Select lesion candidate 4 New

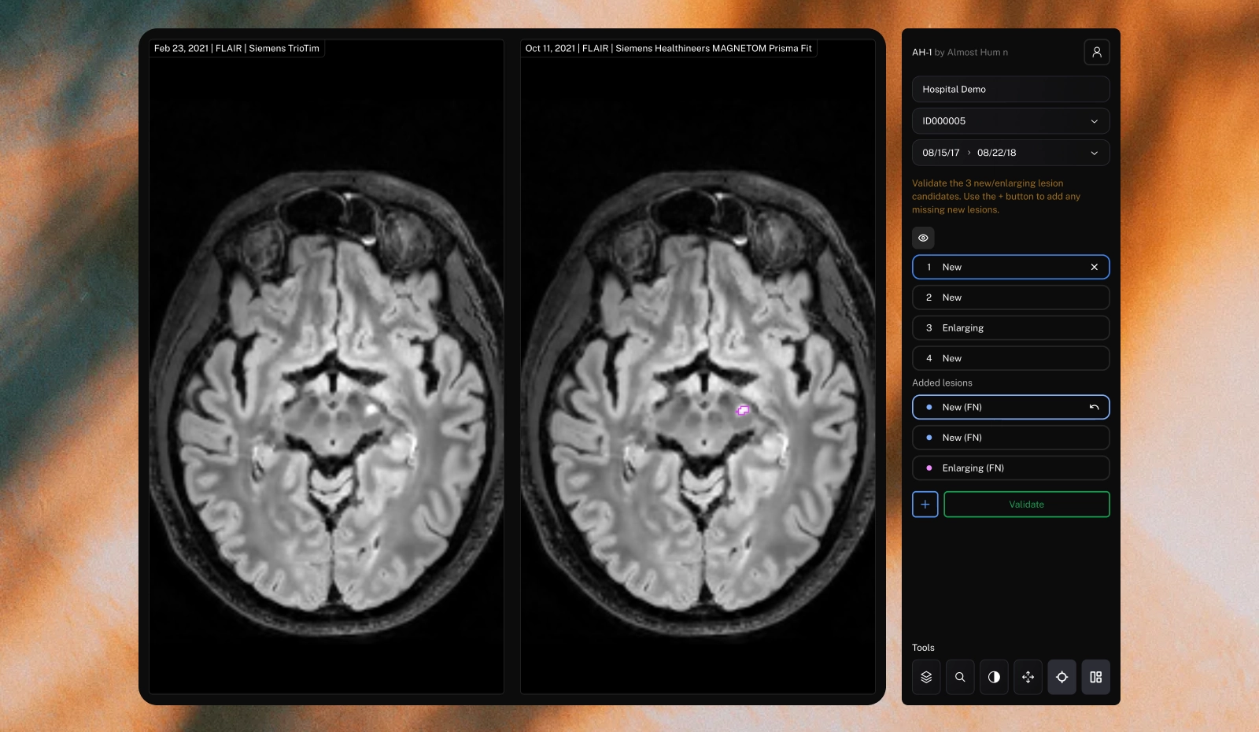point(1011,358)
